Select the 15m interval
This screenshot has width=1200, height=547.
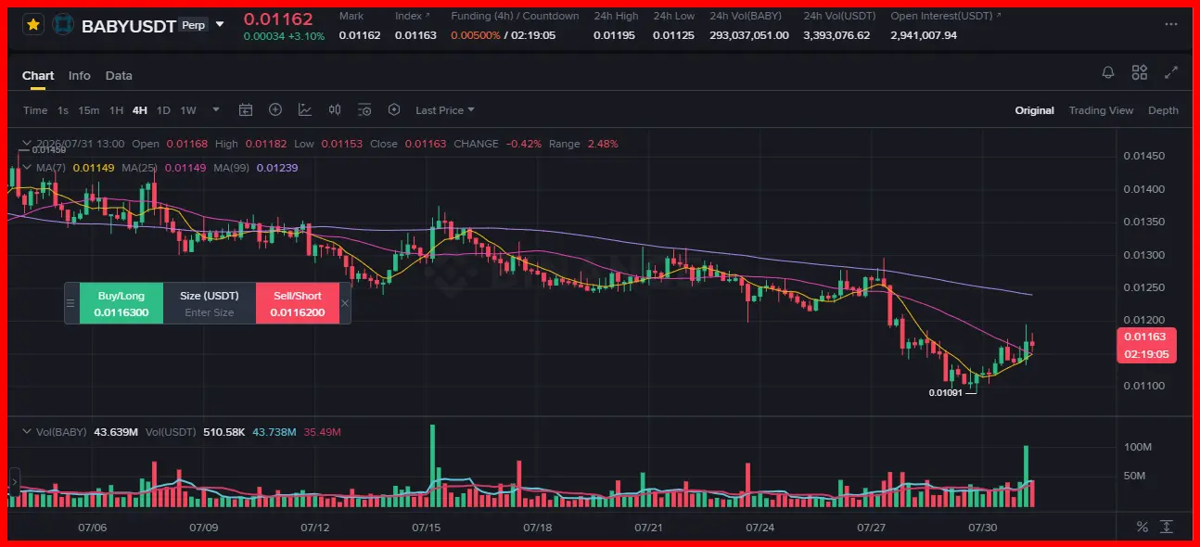click(x=89, y=110)
